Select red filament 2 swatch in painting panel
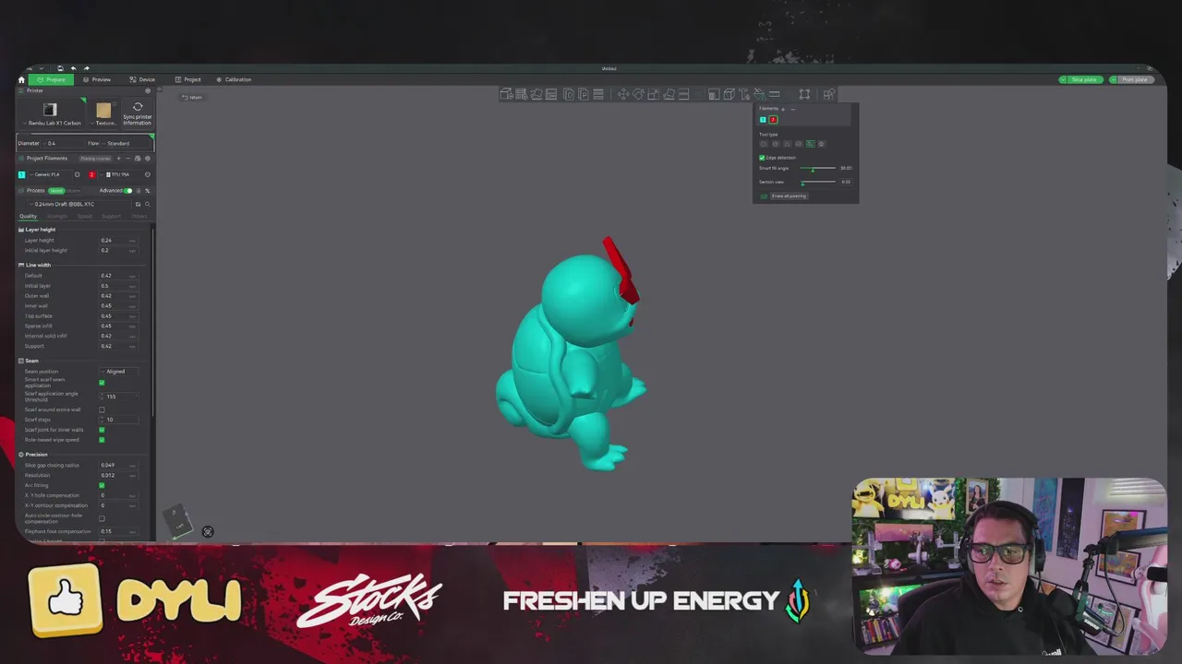This screenshot has height=664, width=1182. (773, 120)
